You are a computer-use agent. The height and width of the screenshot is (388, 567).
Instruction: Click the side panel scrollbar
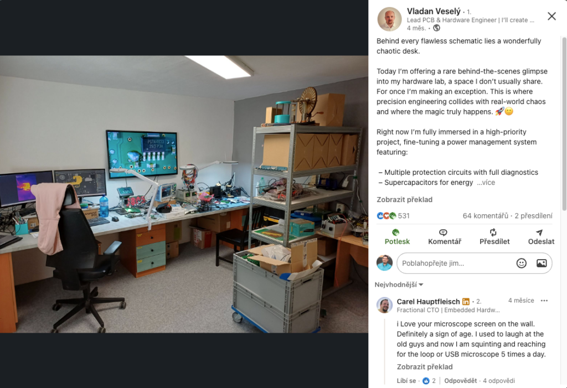pos(564,123)
